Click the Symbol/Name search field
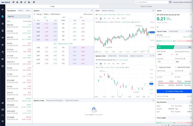The width and height of the screenshot is (193, 126). (x=152, y=2)
